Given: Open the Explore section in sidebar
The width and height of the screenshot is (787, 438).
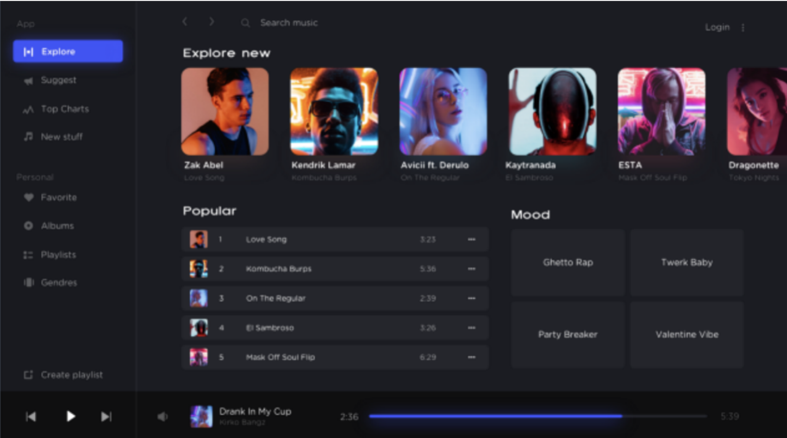Looking at the screenshot, I should pos(68,51).
